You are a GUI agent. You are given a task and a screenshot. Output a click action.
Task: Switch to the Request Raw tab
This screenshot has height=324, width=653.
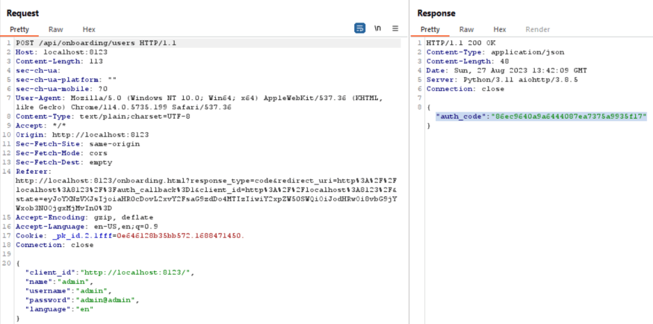point(56,29)
